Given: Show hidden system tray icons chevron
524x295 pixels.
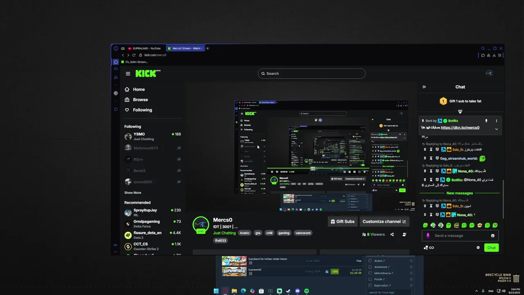Looking at the screenshot, I should point(476,291).
